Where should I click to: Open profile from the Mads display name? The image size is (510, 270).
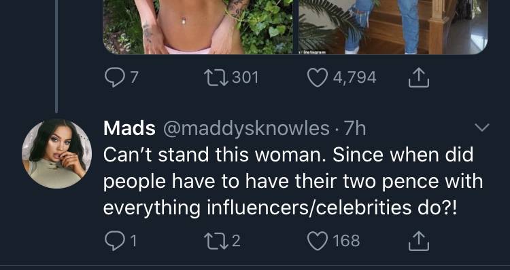click(129, 128)
